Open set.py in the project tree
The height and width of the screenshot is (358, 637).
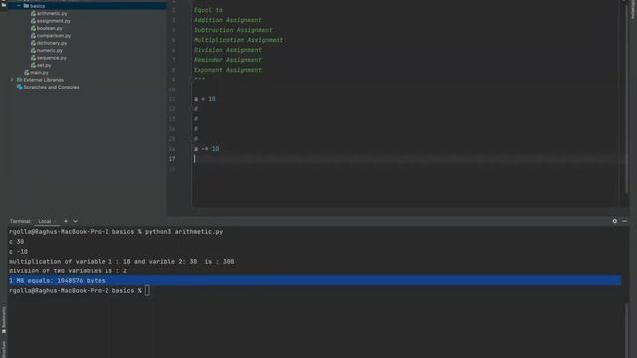(x=44, y=65)
